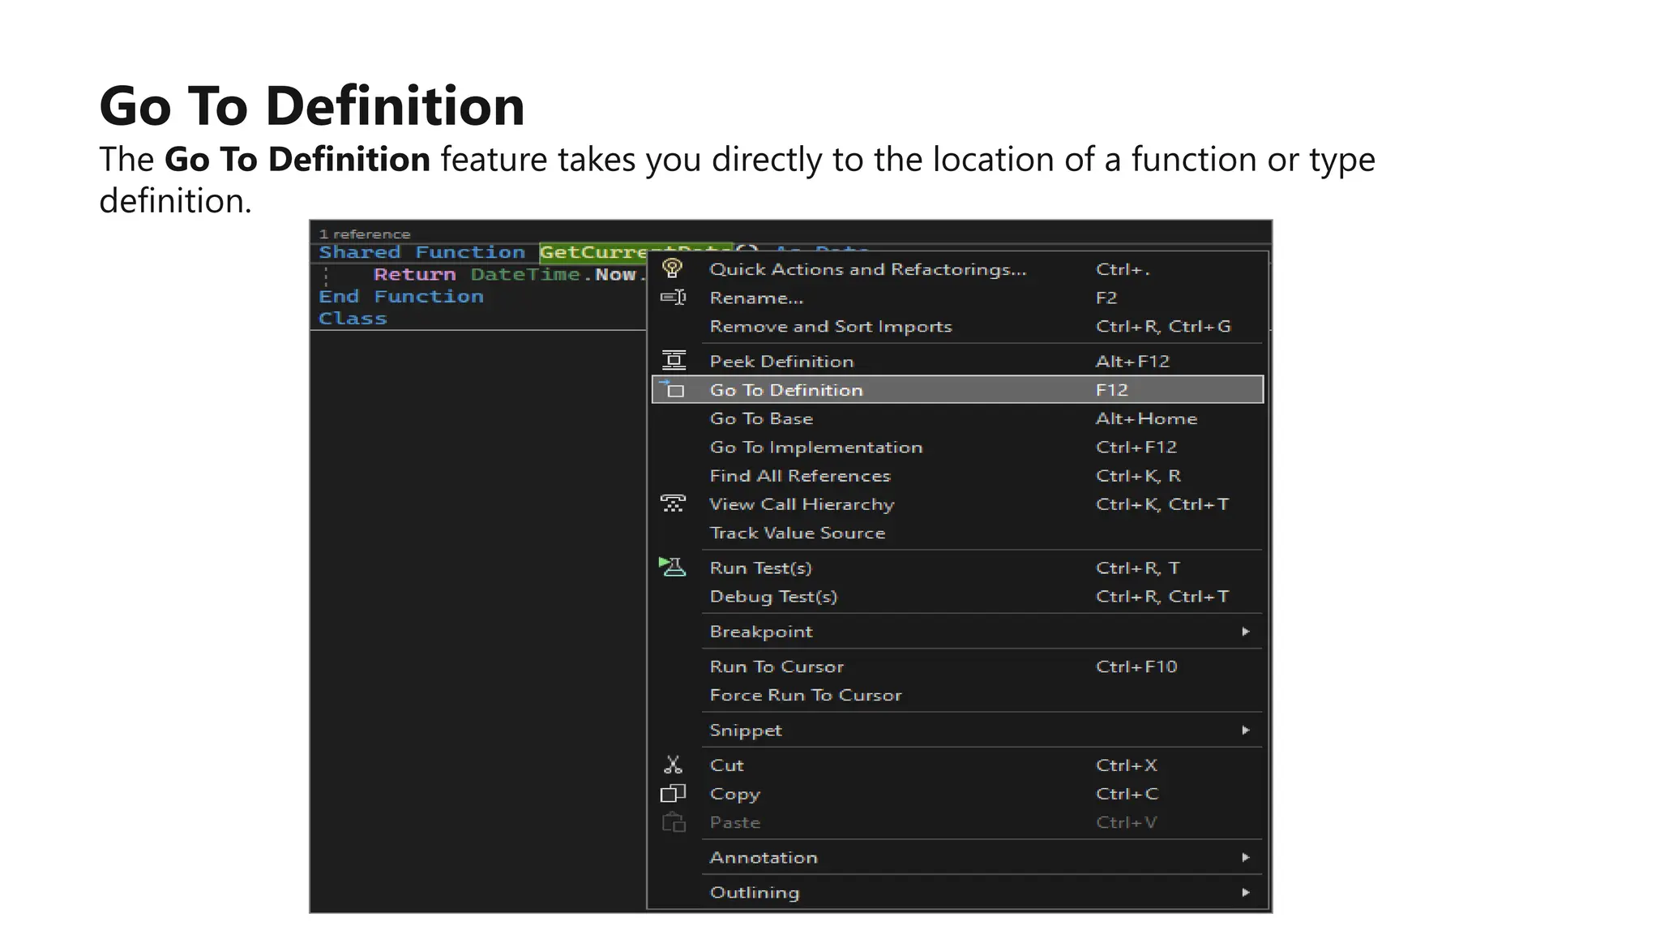
Task: Click the 'Ctrl+K, R' shortcut text
Action: pyautogui.click(x=1138, y=476)
